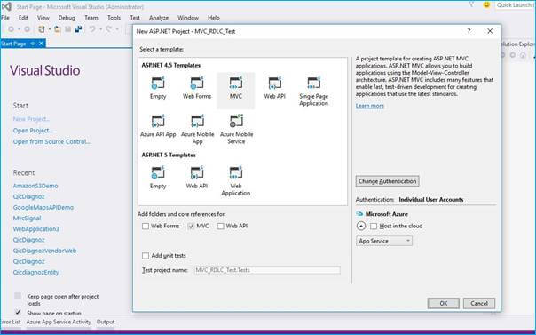Open recent project AmazonS3Demo
Image resolution: width=536 pixels, height=335 pixels.
(35, 186)
